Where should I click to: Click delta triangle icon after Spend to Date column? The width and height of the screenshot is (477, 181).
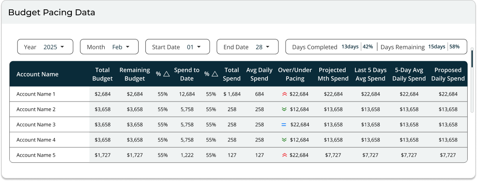click(x=215, y=74)
